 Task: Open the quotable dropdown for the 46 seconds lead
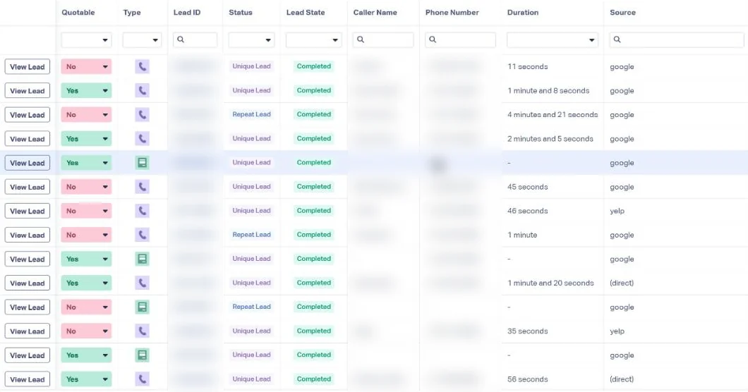click(86, 211)
